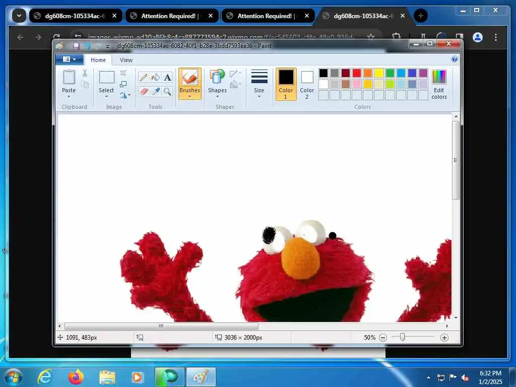Switch to second Chrome tab Attention Required!
The height and width of the screenshot is (387, 516).
point(172,16)
